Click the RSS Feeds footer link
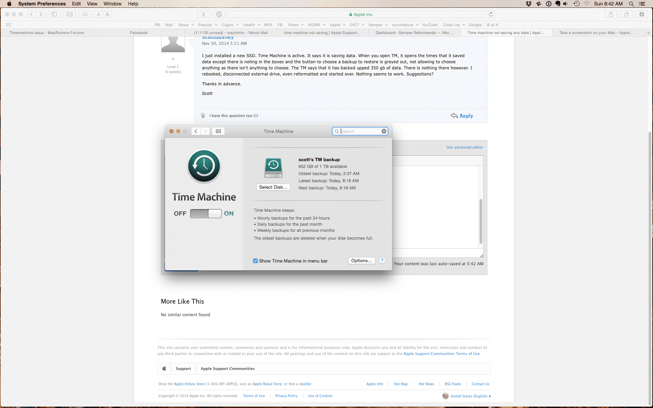 (x=453, y=384)
